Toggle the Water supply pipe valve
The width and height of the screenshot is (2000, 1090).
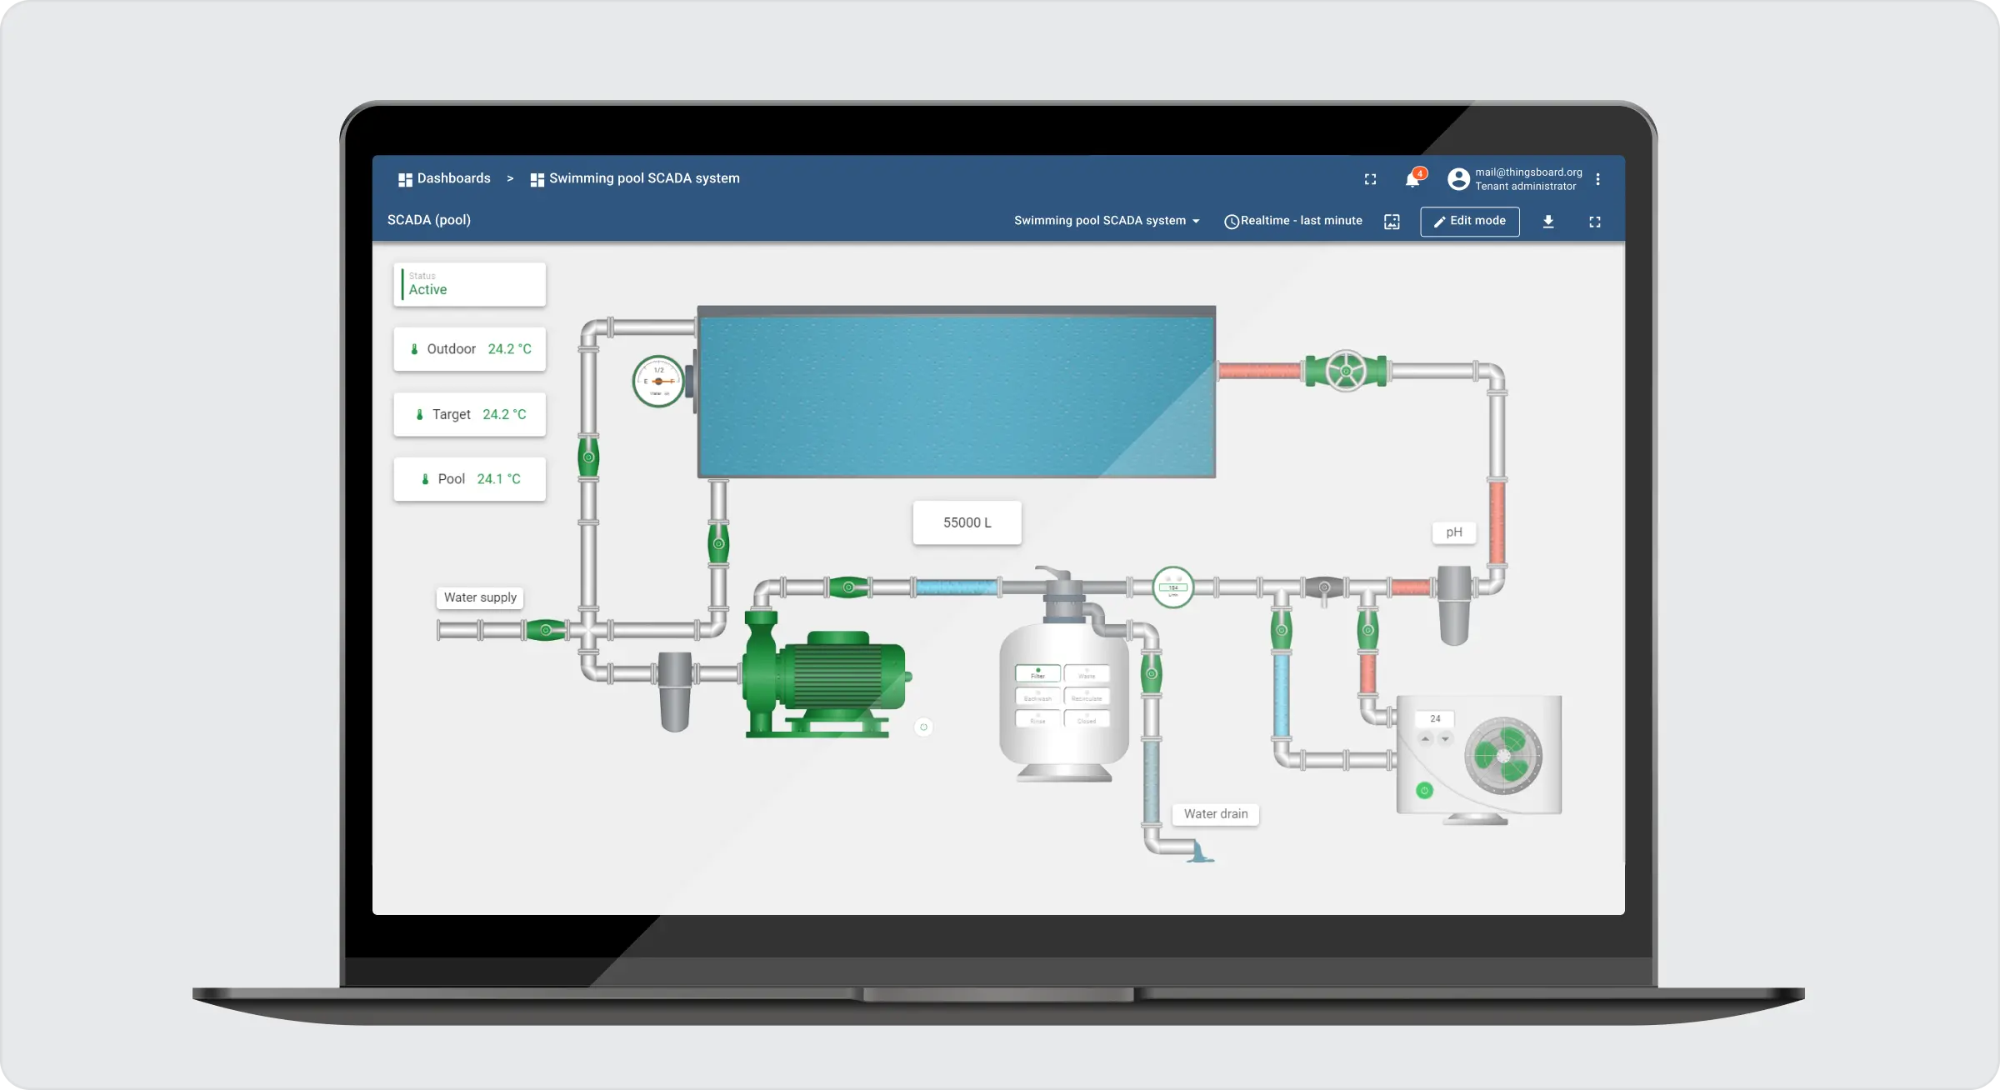pos(546,630)
